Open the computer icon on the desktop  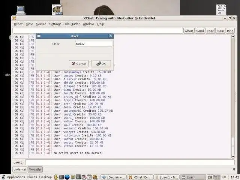21,10
